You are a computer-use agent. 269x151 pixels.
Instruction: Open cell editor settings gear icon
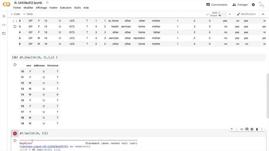(252, 129)
